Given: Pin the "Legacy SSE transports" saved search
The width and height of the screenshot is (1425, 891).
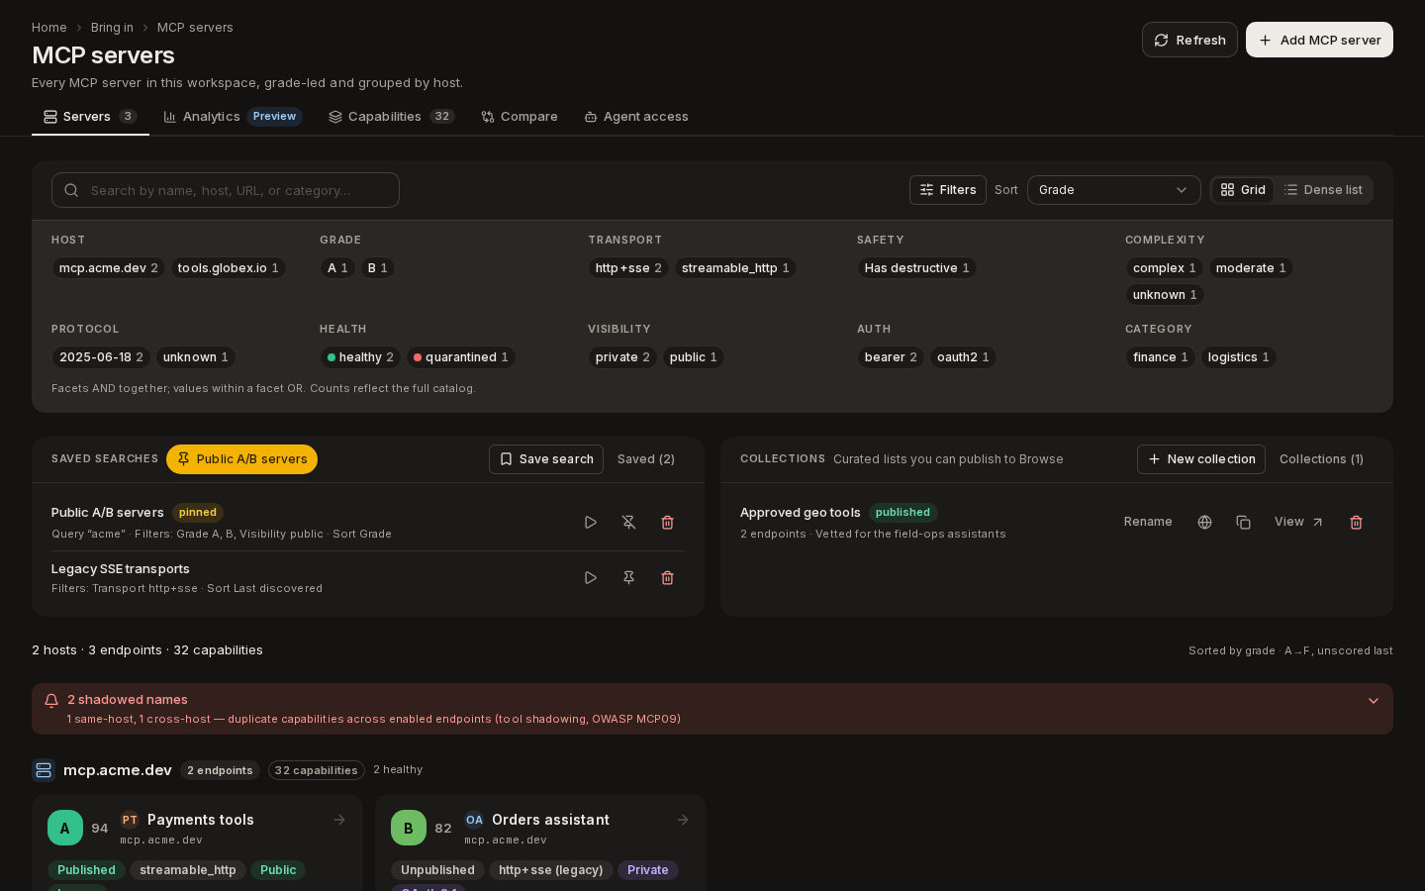Looking at the screenshot, I should point(628,577).
